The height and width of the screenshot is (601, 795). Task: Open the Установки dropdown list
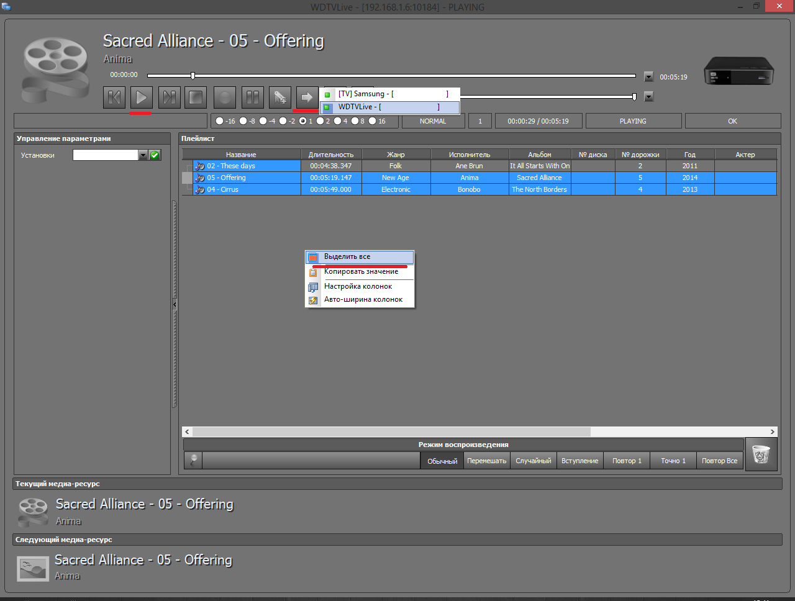tap(143, 155)
